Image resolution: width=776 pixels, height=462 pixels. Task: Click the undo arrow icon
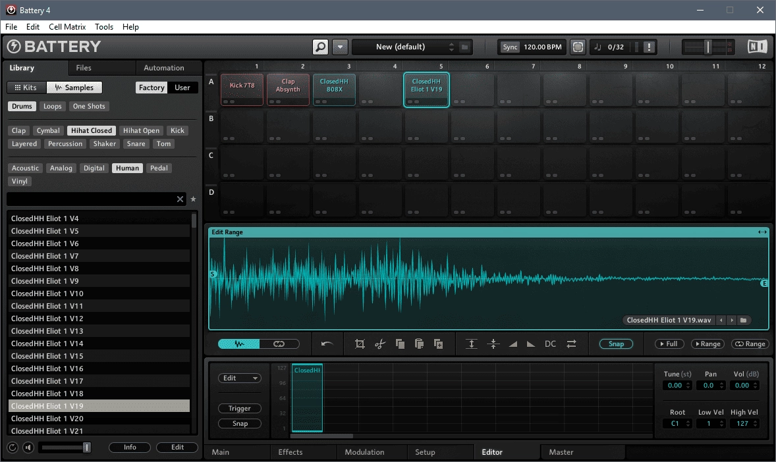pyautogui.click(x=327, y=344)
